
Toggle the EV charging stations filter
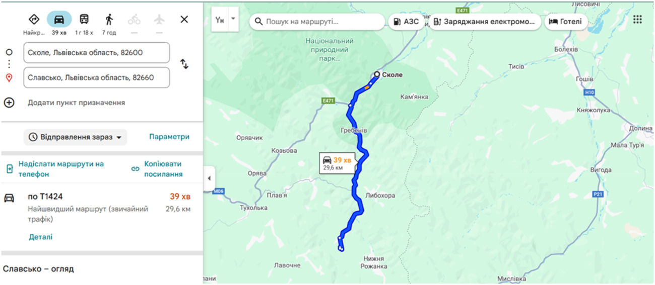point(485,22)
